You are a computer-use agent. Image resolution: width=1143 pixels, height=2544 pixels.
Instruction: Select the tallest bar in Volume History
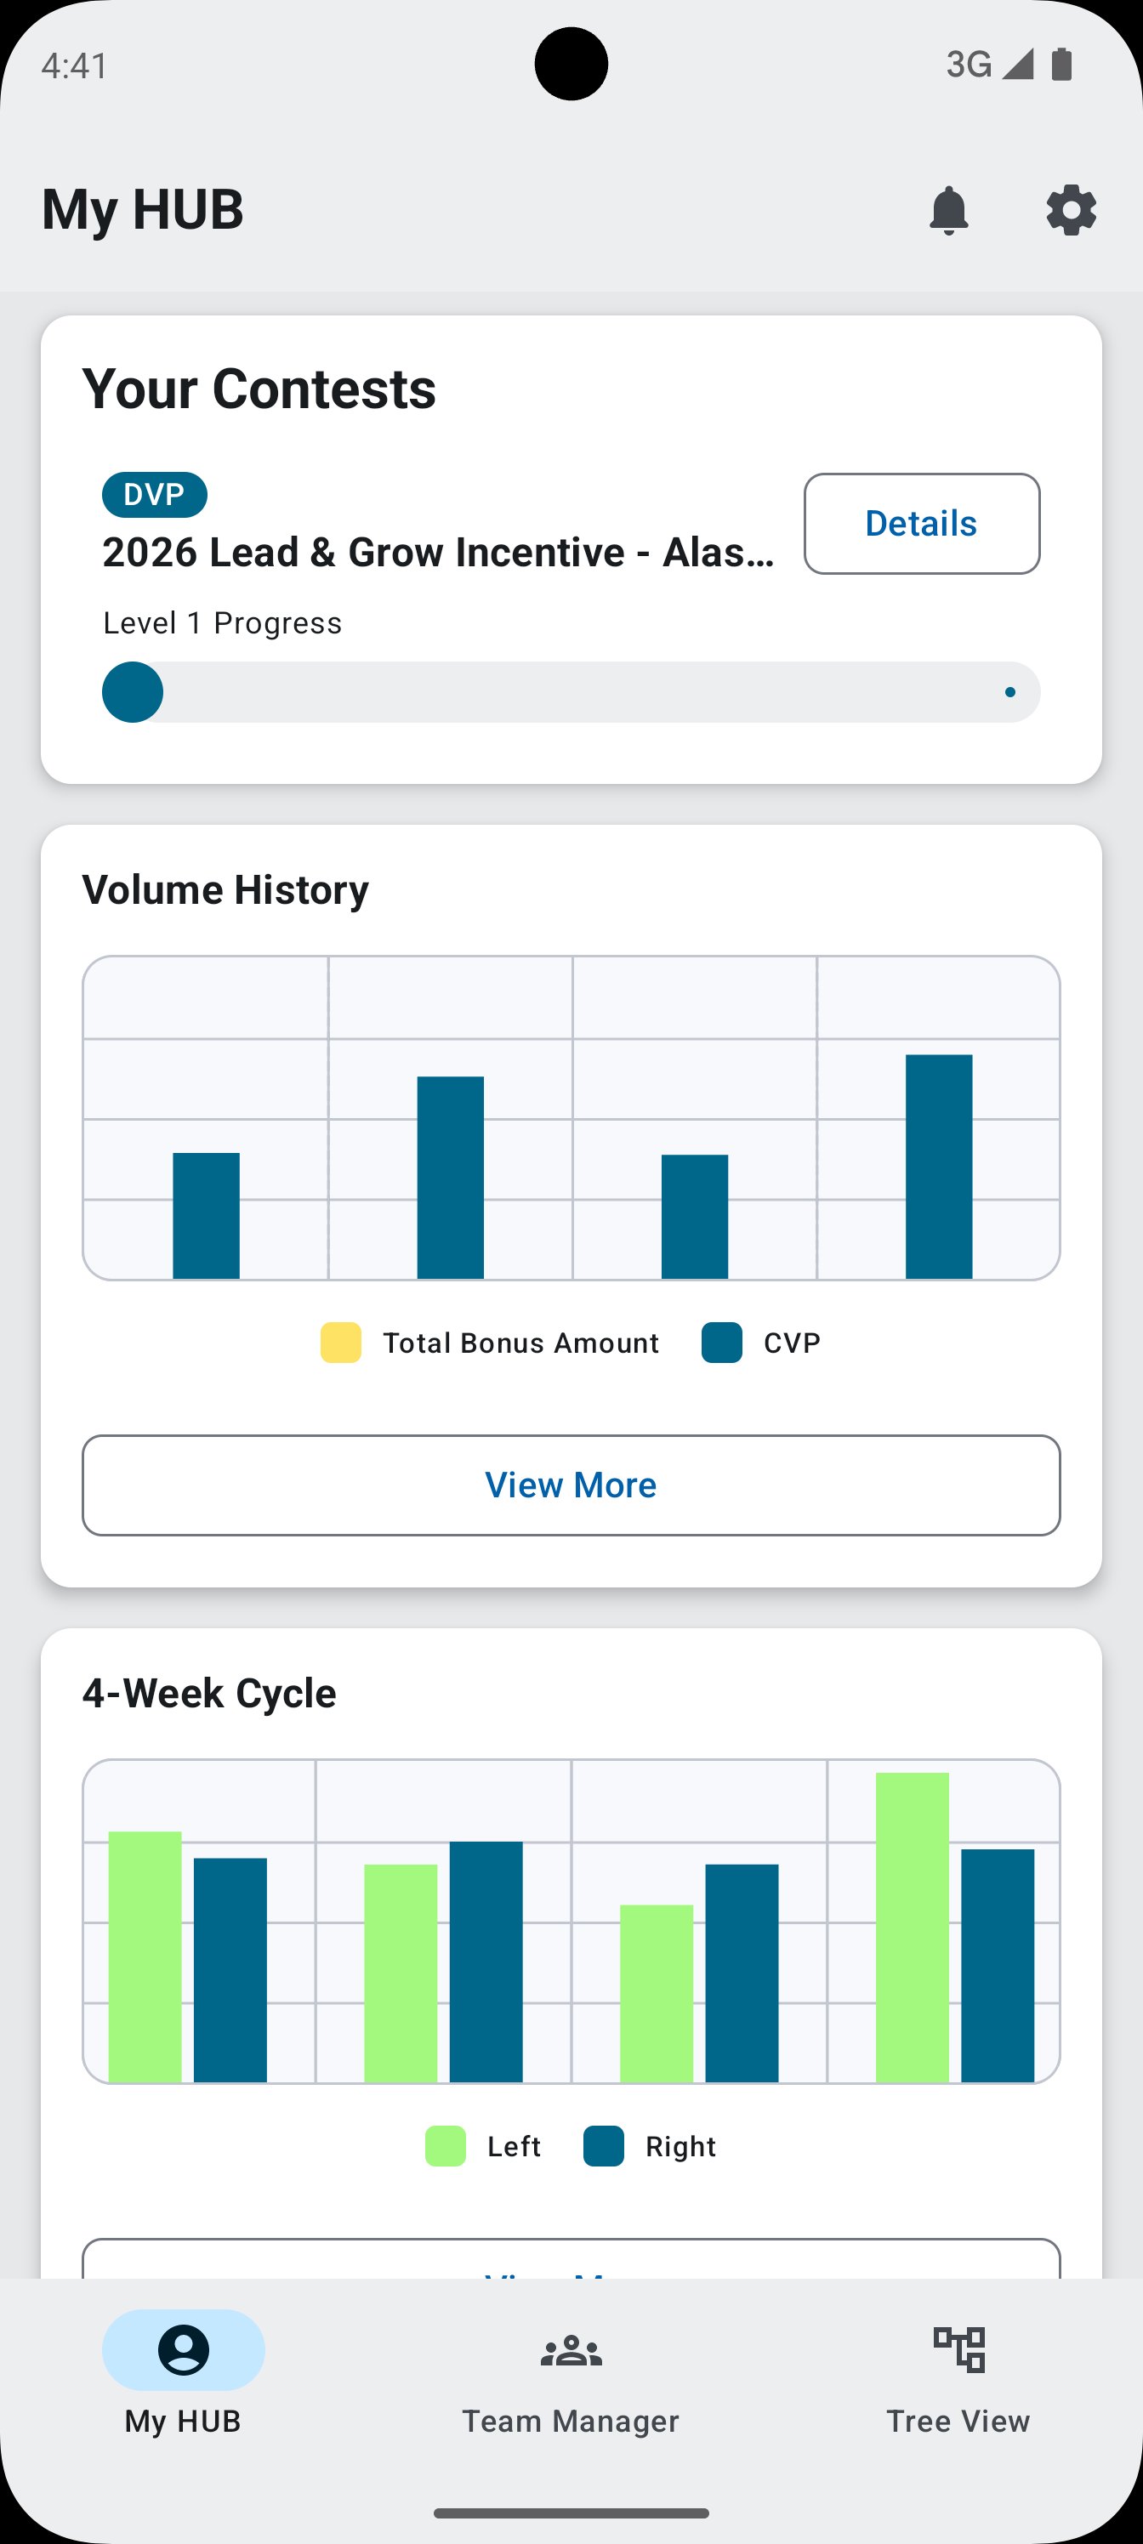[x=939, y=1167]
